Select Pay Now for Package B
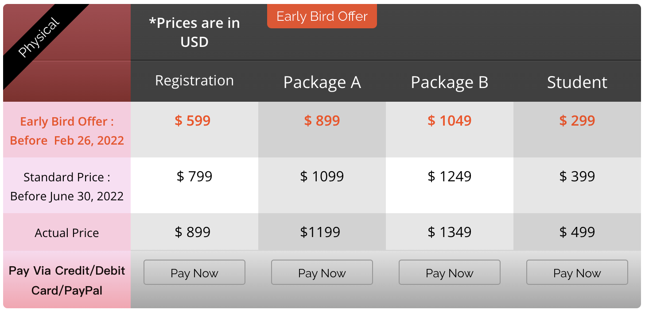 point(449,272)
